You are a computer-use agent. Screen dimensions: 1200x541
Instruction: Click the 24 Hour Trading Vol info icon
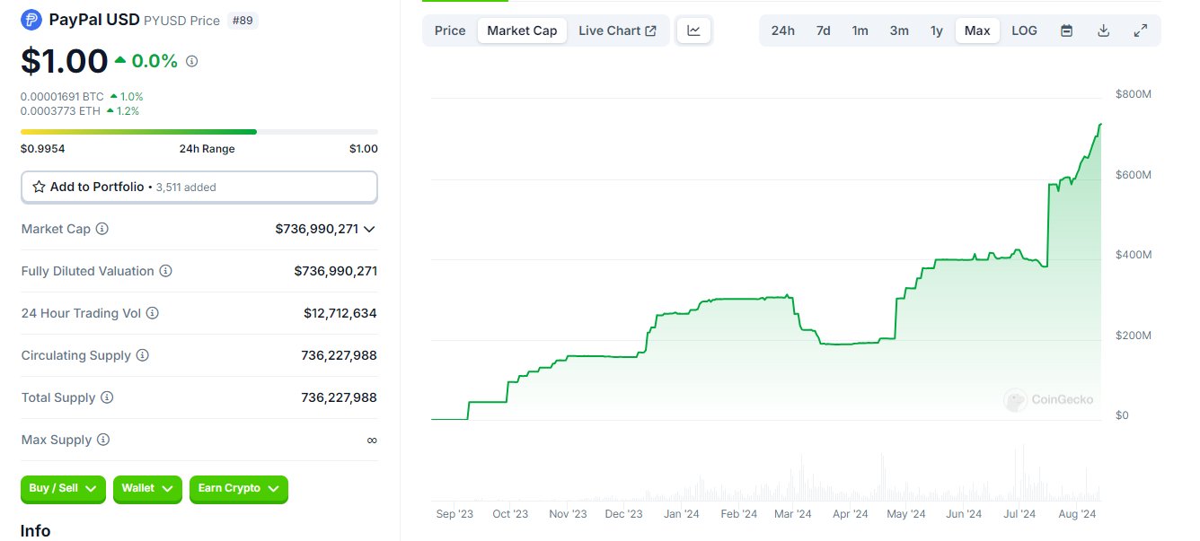pos(153,313)
